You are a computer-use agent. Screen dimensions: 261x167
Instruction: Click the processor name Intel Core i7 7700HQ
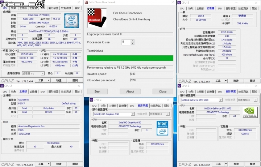tap(39, 15)
